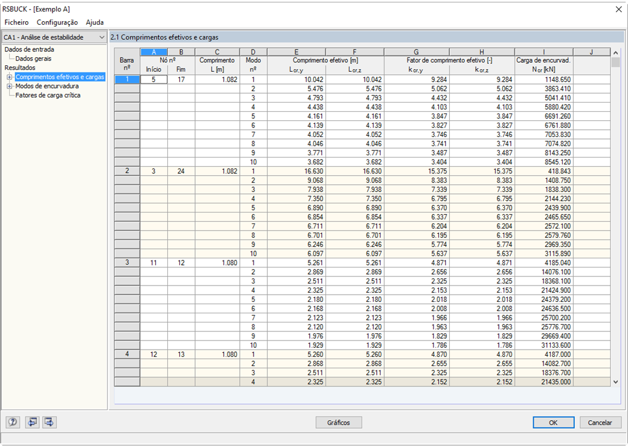Select column C header
This screenshot has height=448, width=628.
click(217, 52)
